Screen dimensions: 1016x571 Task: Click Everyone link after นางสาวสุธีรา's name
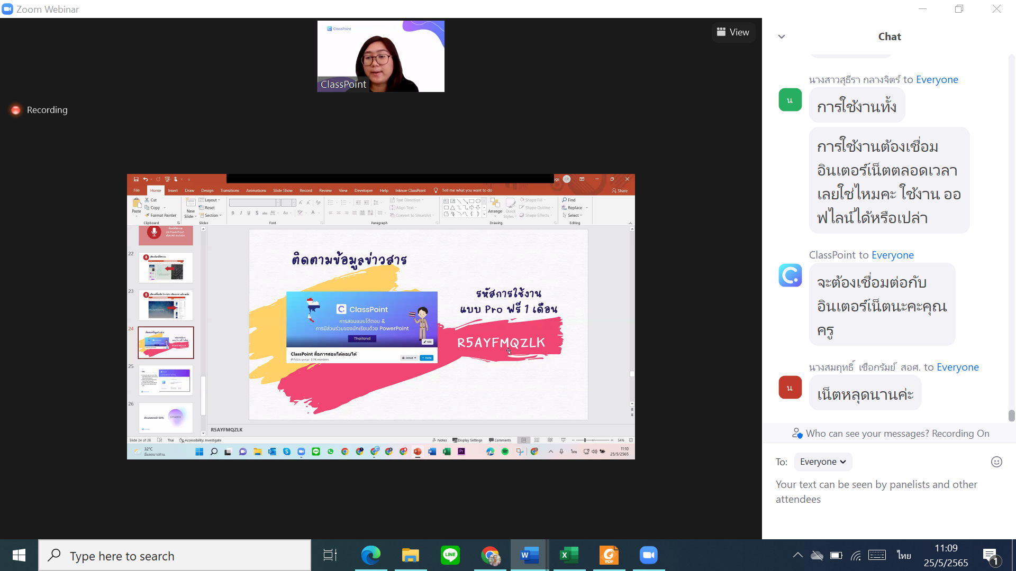pyautogui.click(x=937, y=79)
